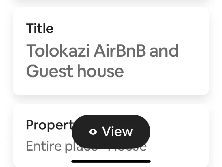Tap the black home indicator bar
The image size is (222, 167).
tap(111, 161)
